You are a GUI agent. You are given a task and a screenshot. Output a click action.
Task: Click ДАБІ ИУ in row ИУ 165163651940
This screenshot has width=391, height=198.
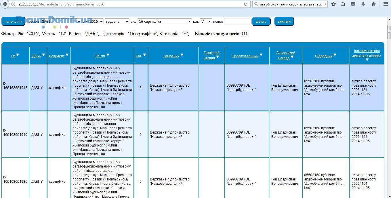pyautogui.click(x=37, y=135)
